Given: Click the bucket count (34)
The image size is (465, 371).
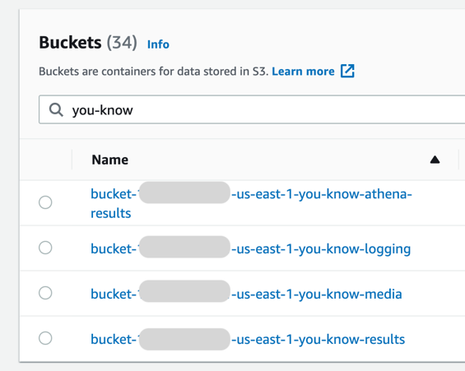Looking at the screenshot, I should (x=122, y=43).
